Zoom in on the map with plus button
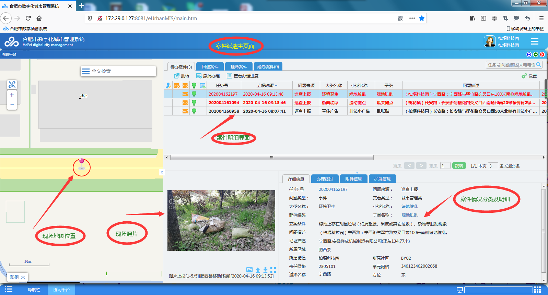548x295 pixels. pyautogui.click(x=12, y=95)
